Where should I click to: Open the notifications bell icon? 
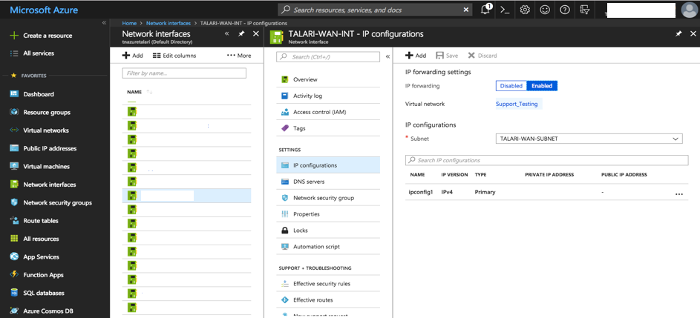485,10
